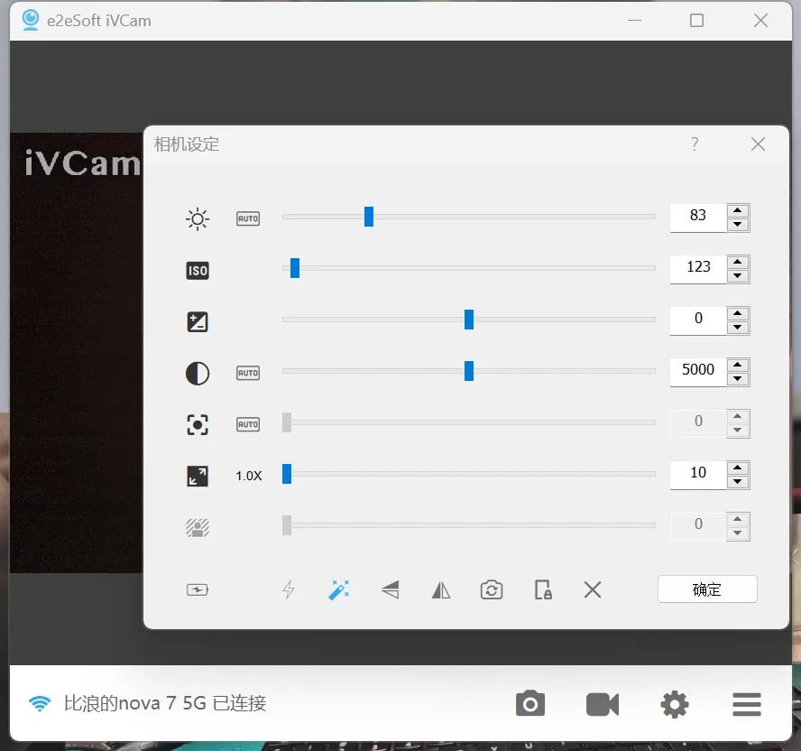Click the 确定 confirm button
Screen dimensions: 801x751
(707, 589)
